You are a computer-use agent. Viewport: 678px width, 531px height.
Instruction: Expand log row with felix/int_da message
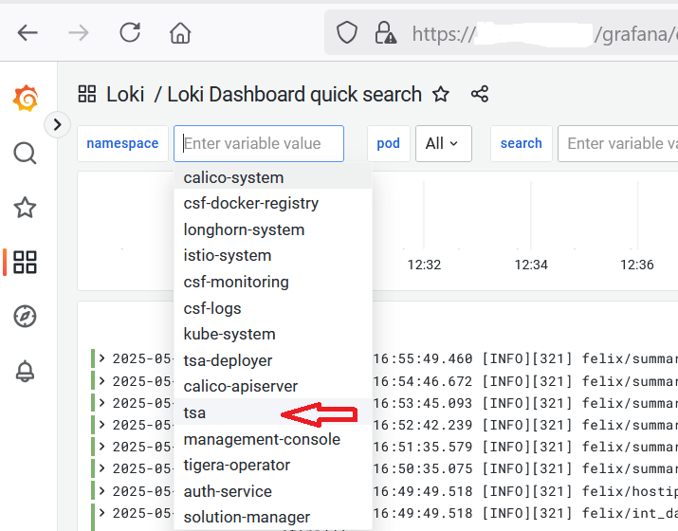click(101, 513)
